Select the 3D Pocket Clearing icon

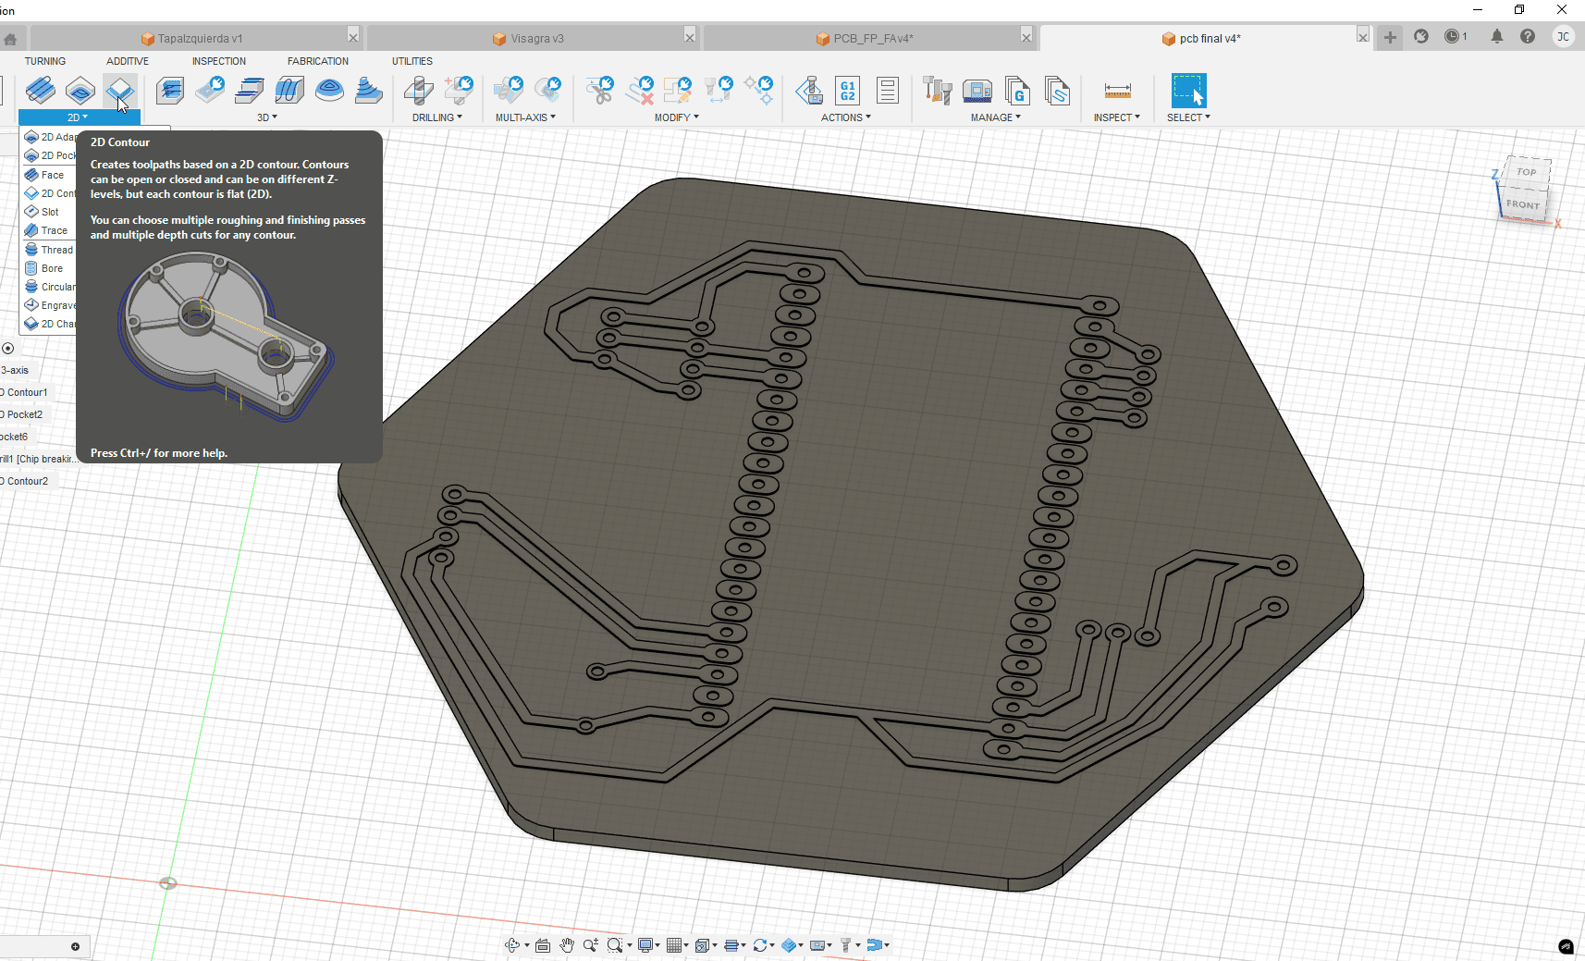210,91
